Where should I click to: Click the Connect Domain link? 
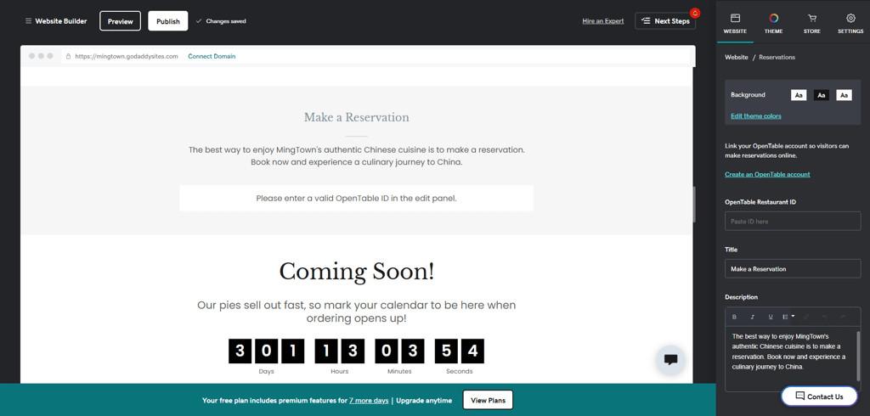[212, 57]
